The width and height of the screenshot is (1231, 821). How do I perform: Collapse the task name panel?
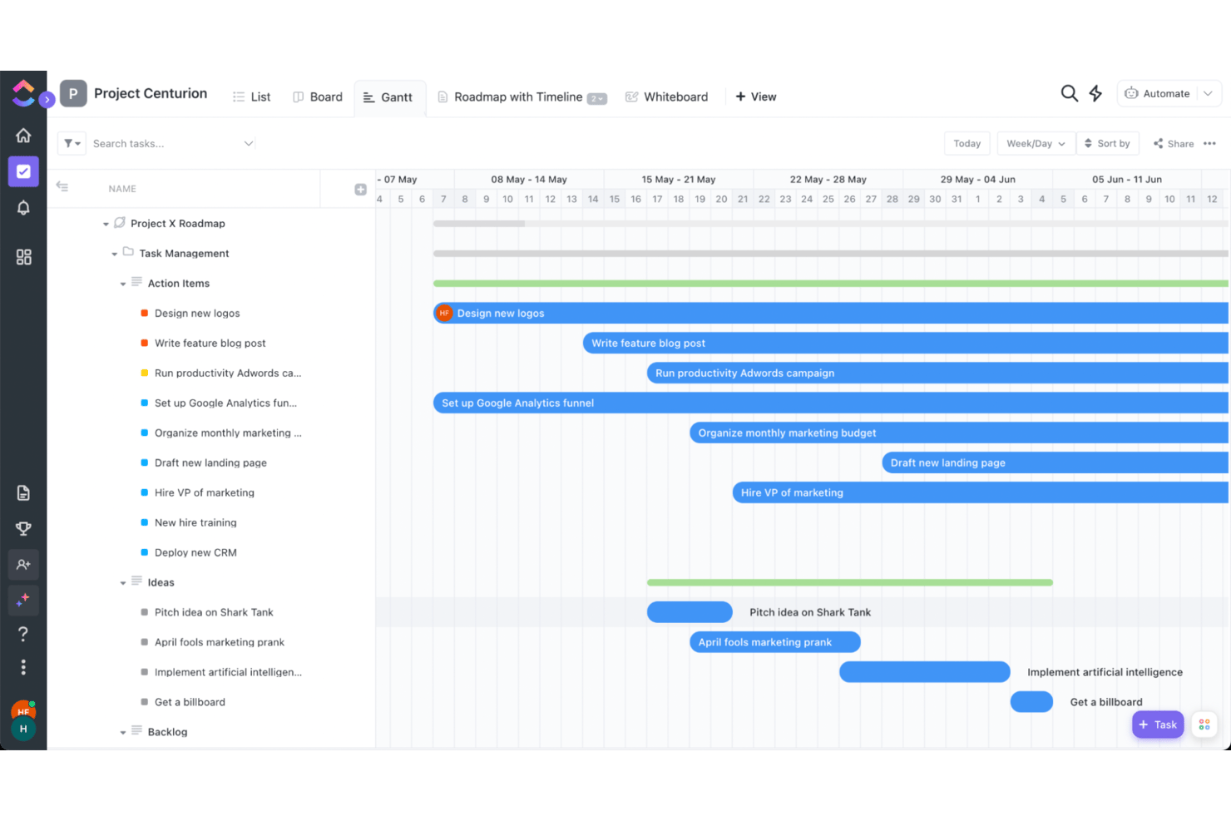(62, 186)
